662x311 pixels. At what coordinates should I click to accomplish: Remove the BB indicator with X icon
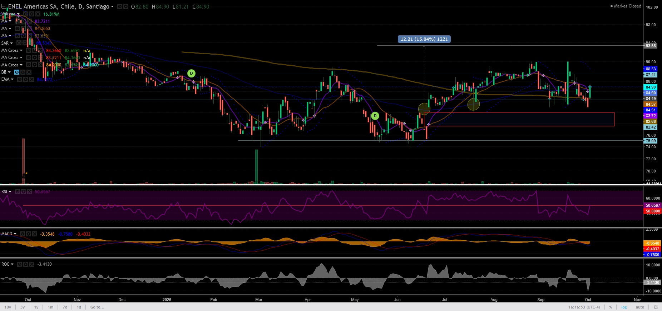29,72
